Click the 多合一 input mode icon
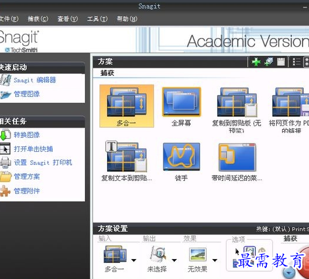Screen dimensions: 309x279 click(115, 254)
